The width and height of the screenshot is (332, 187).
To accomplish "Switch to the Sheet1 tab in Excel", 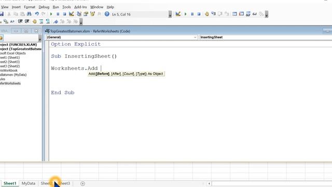I will tap(10, 183).
